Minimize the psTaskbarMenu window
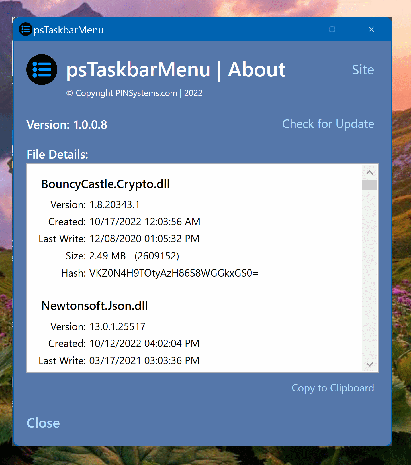This screenshot has height=465, width=411. (x=293, y=29)
